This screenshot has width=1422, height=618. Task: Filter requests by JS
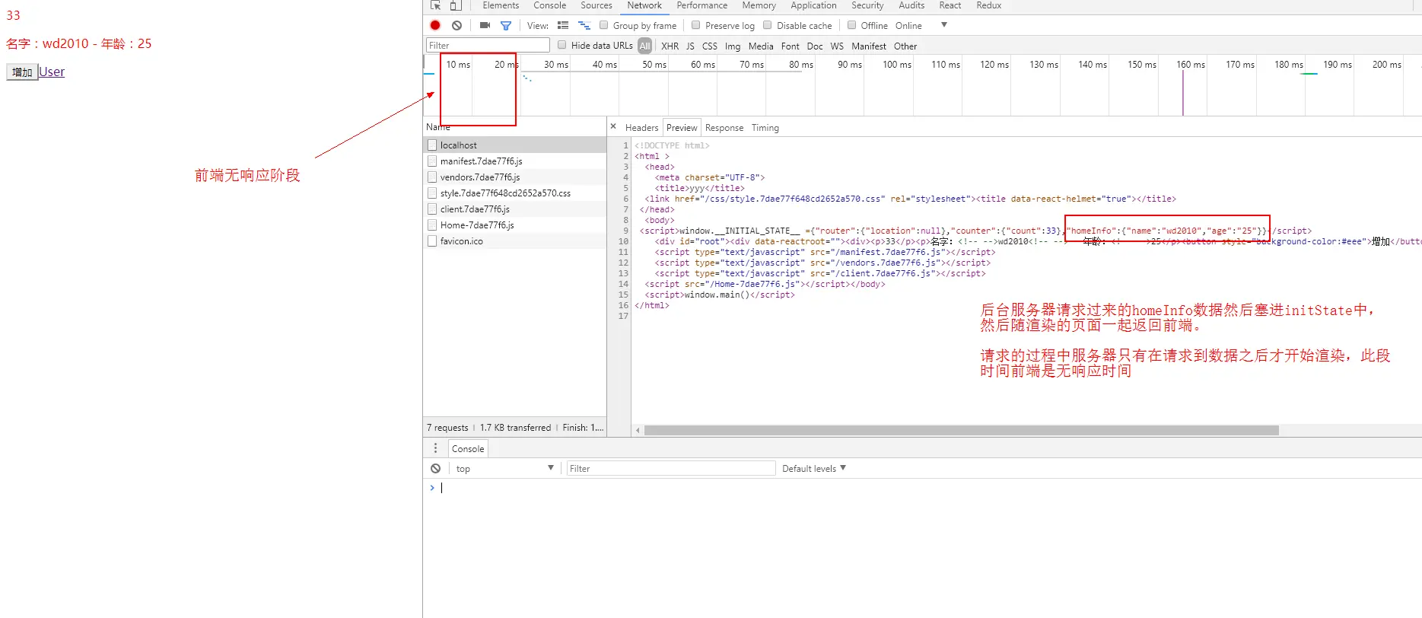point(690,46)
